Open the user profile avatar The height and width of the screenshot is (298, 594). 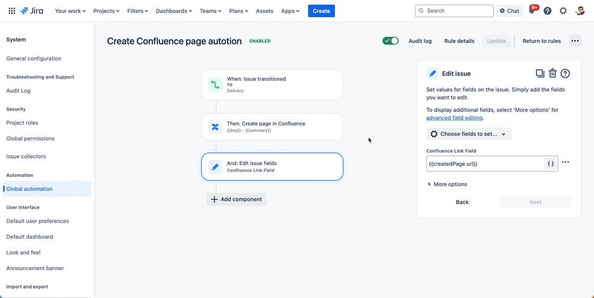pos(580,11)
